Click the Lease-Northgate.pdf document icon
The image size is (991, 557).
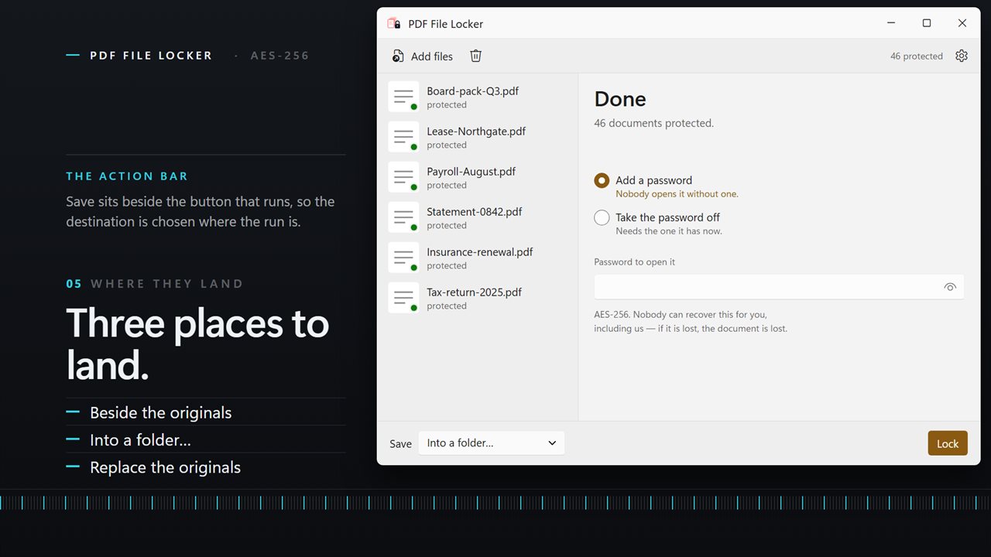coord(403,137)
